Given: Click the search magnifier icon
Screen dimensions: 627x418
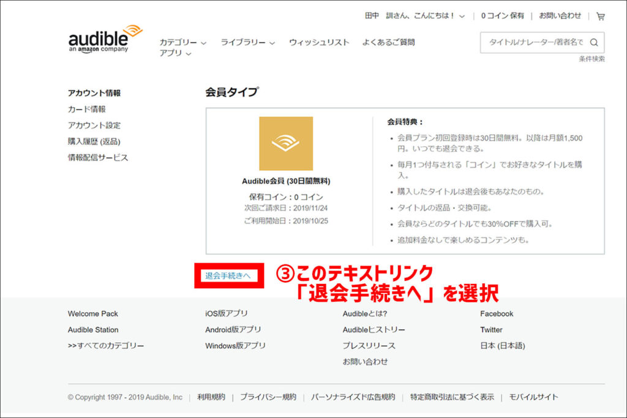Looking at the screenshot, I should (594, 42).
